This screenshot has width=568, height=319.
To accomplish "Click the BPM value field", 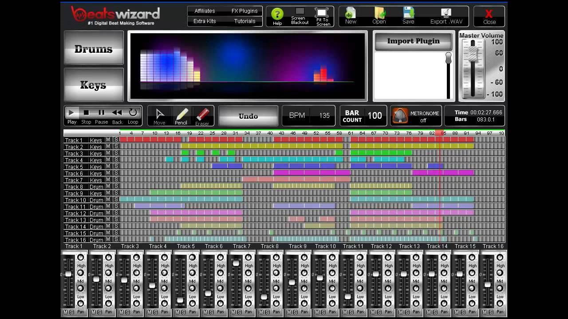I will (324, 116).
